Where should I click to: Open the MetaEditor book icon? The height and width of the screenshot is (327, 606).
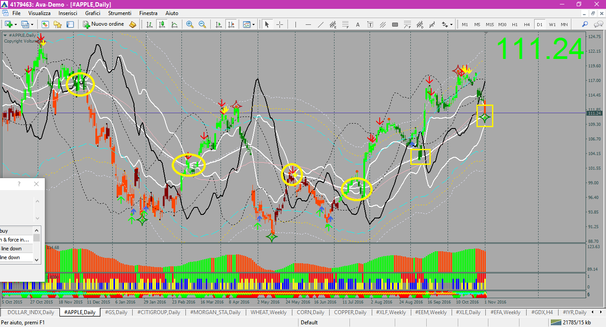[x=133, y=24]
